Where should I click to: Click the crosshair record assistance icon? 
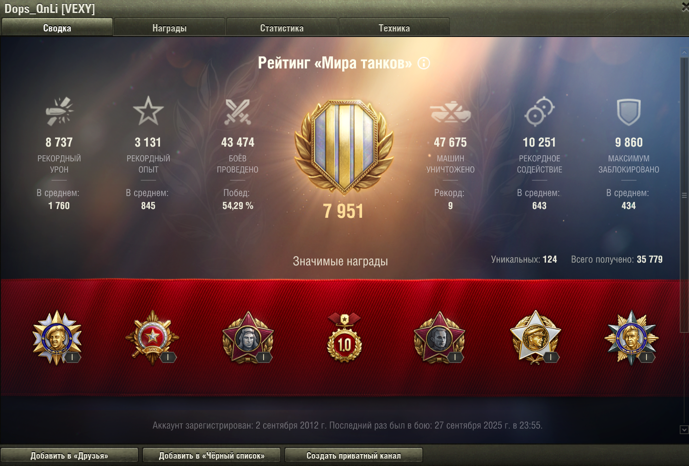coord(539,111)
